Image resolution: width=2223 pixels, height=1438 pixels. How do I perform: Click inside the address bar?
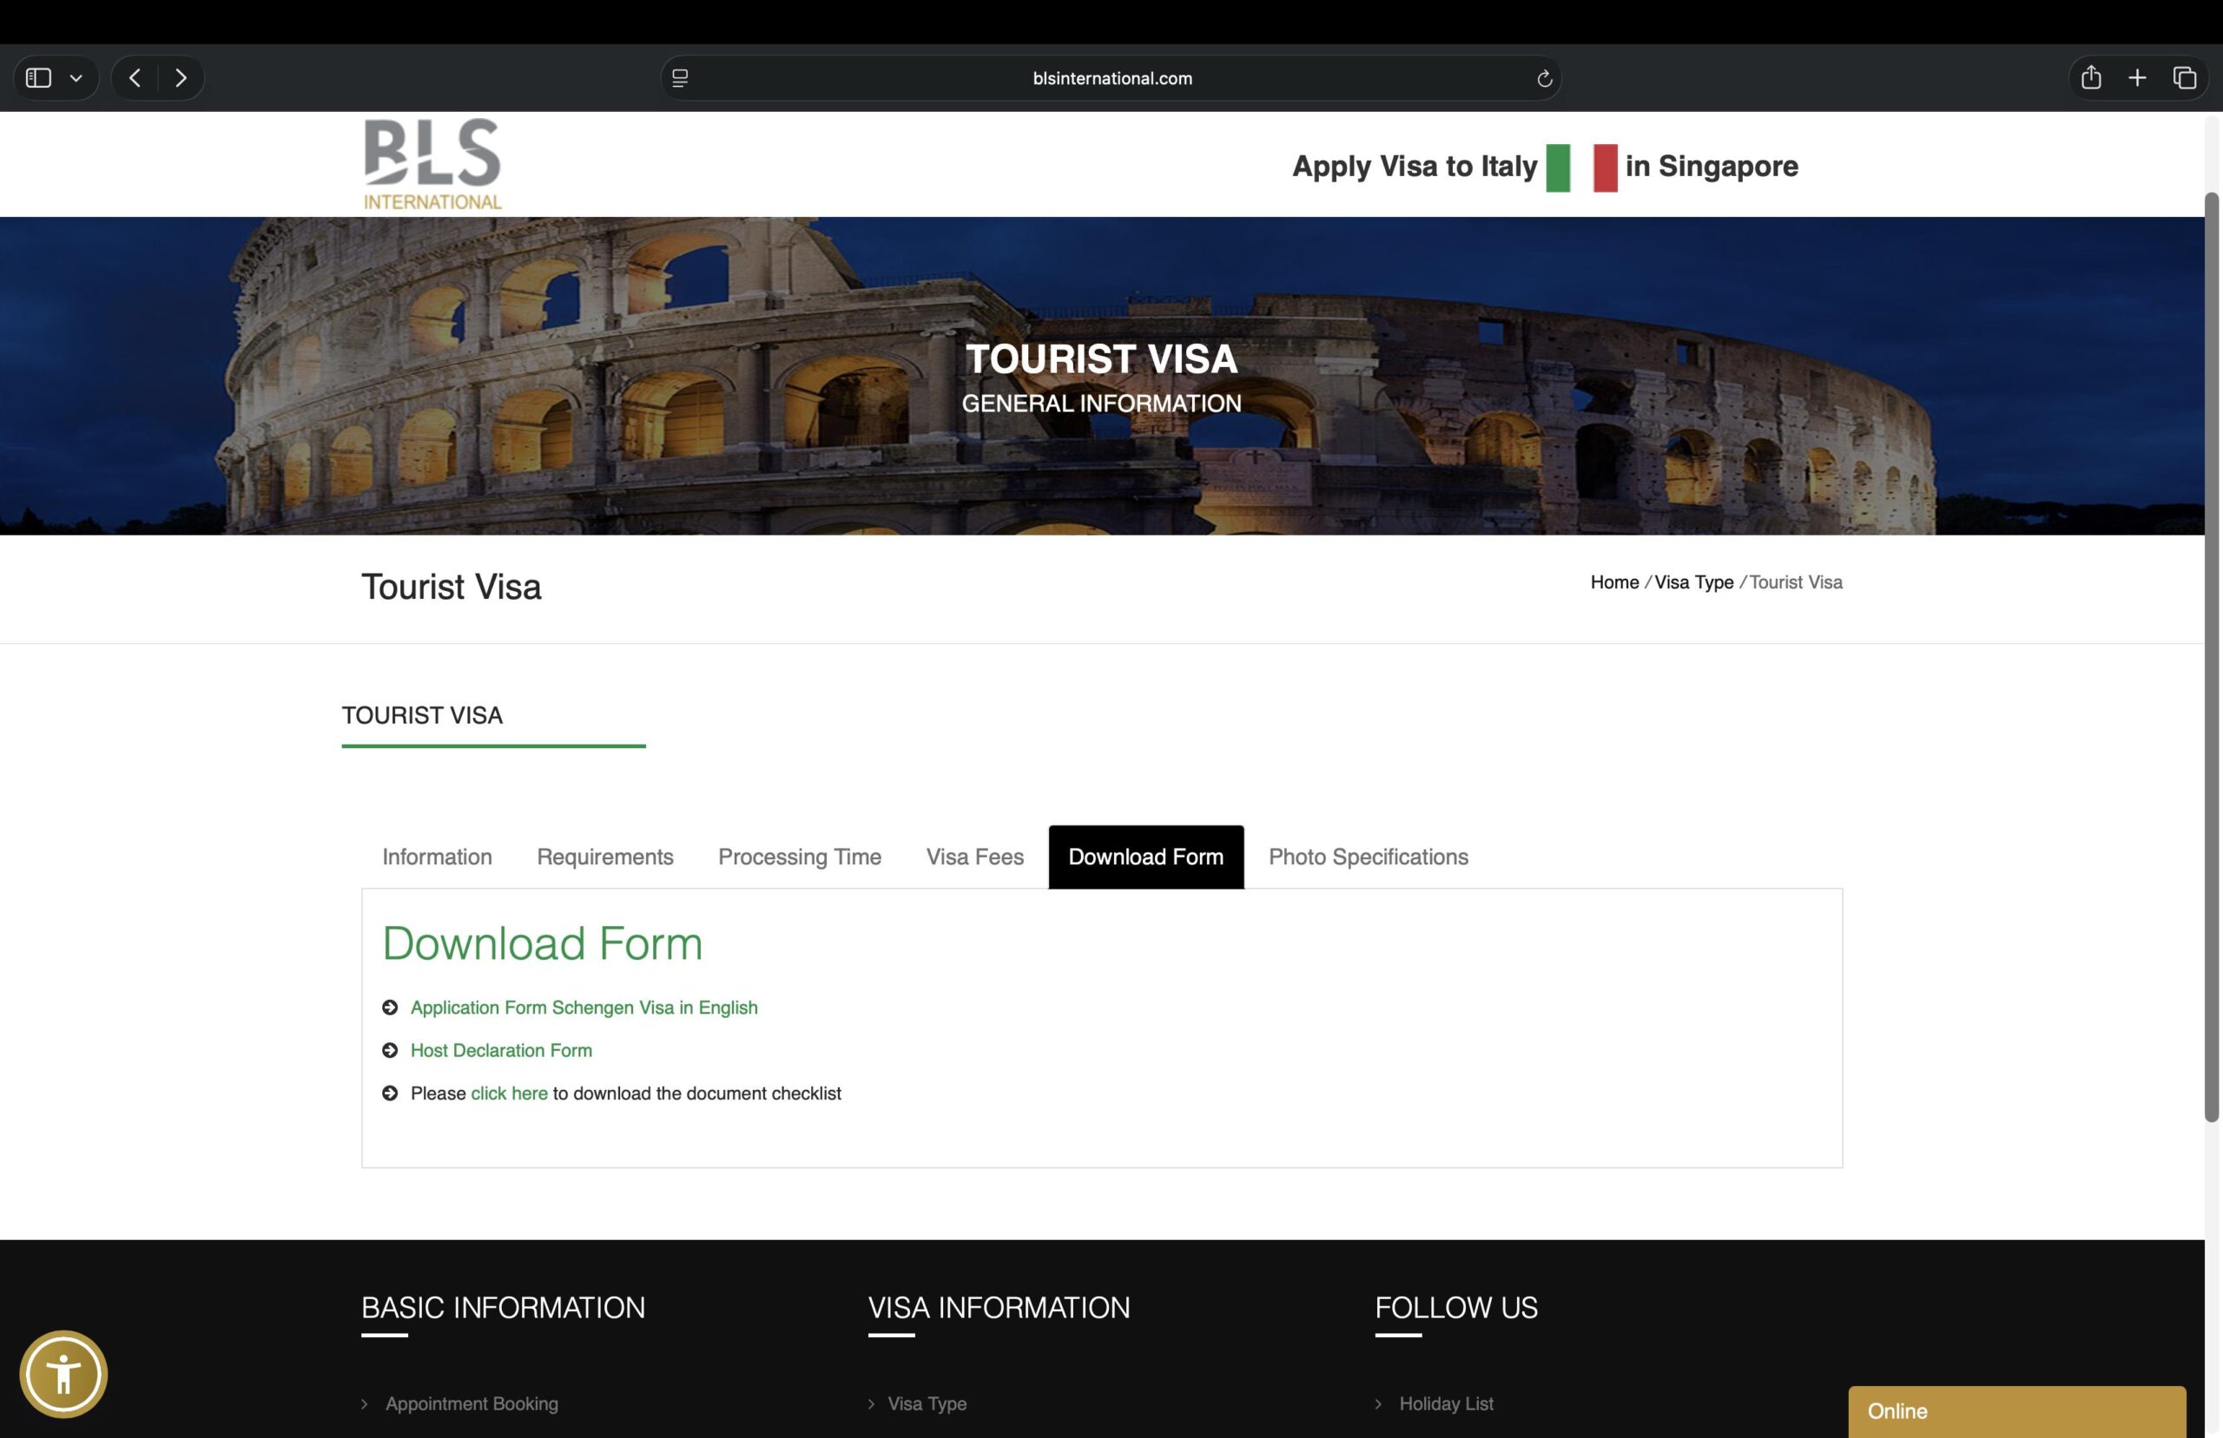1111,77
